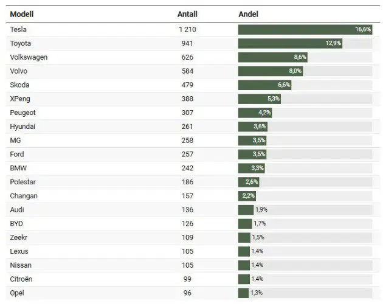Click Changan's 2,2% share bar
The width and height of the screenshot is (383, 306).
[x=246, y=196]
